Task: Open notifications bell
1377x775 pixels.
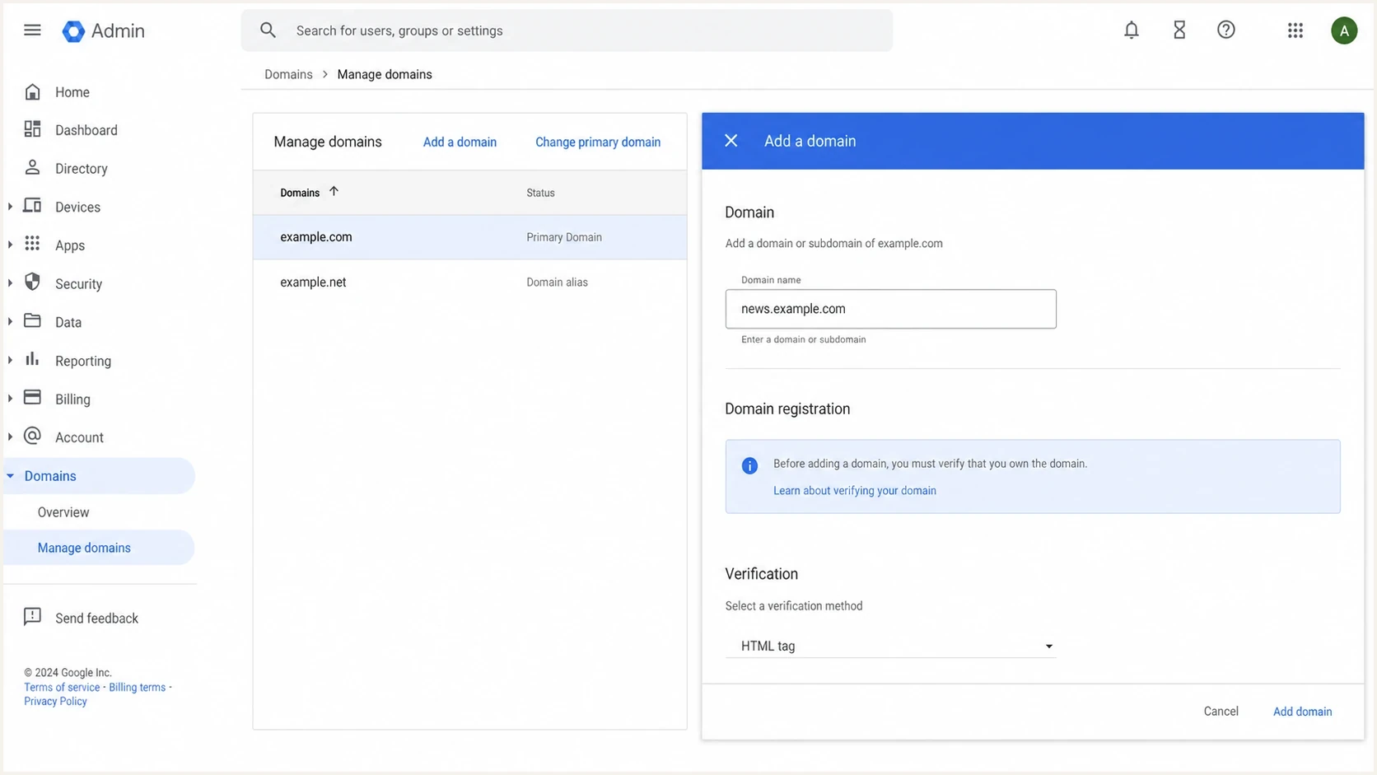Action: [x=1132, y=30]
